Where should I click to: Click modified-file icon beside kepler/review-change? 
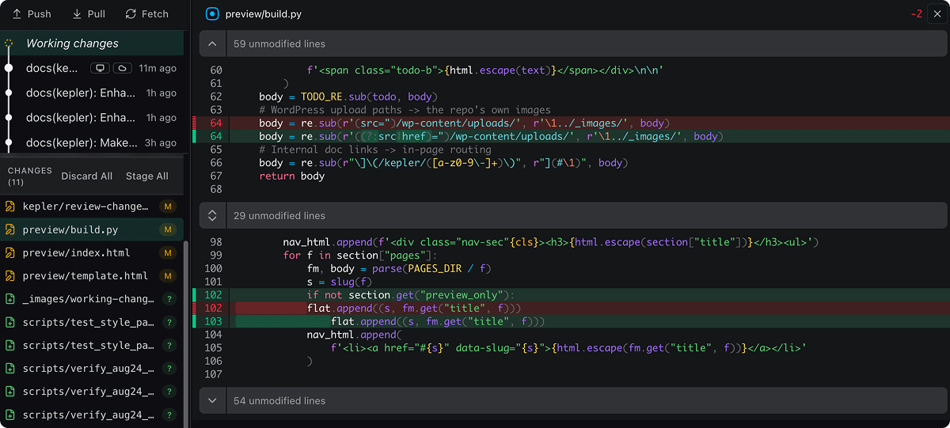pos(10,206)
